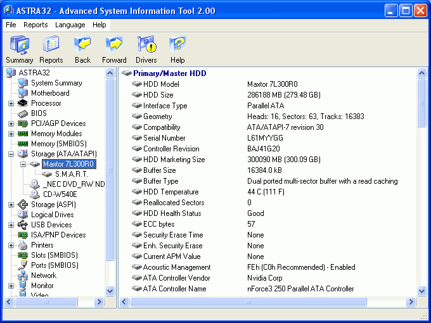431x323 pixels.
Task: Collapse the Storage (ATA/ATAPI) node
Action: tap(11, 154)
